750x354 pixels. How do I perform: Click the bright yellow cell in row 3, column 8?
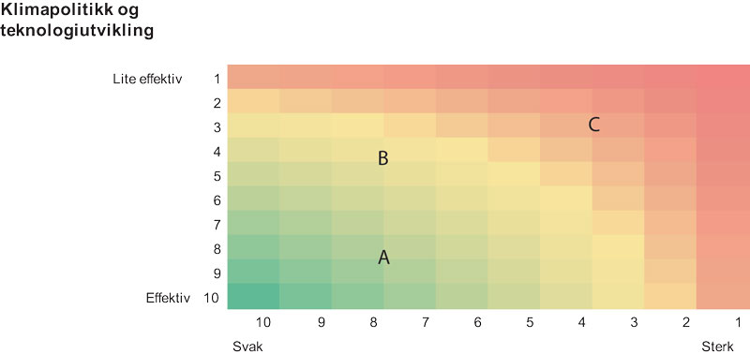(357, 125)
